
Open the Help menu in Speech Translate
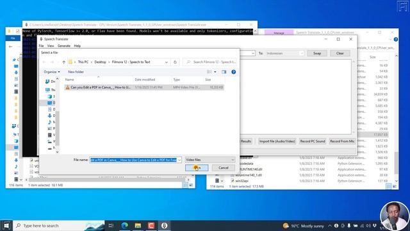pos(77,46)
